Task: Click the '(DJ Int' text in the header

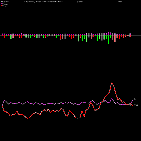Action: tap(80, 2)
